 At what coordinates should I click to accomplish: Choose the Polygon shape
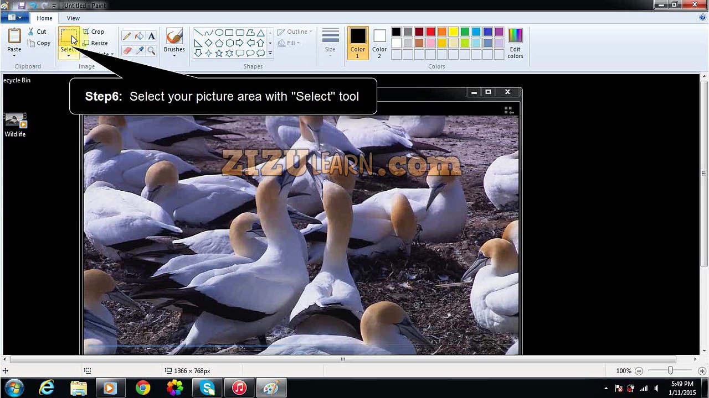pos(250,33)
